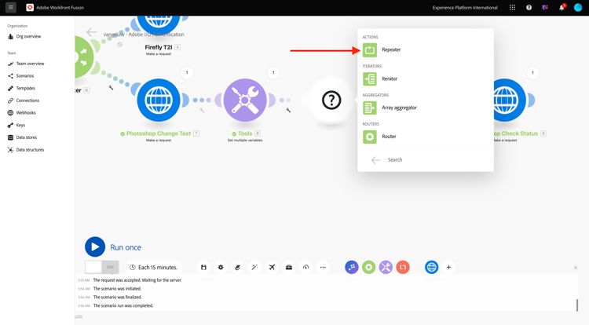Open the operation bubble above Photoshop Change Text
589x325 pixels.
(x=187, y=73)
